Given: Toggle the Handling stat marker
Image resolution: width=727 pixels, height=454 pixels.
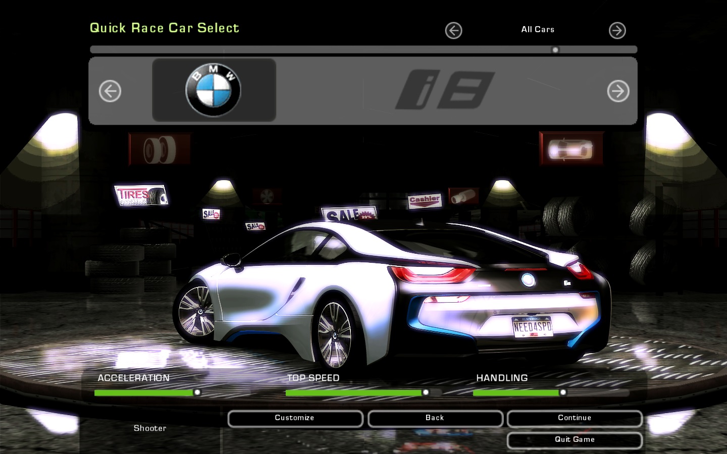Looking at the screenshot, I should click(563, 391).
